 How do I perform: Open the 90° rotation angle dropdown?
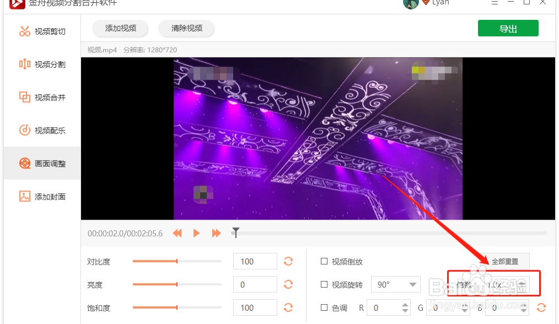coord(396,284)
